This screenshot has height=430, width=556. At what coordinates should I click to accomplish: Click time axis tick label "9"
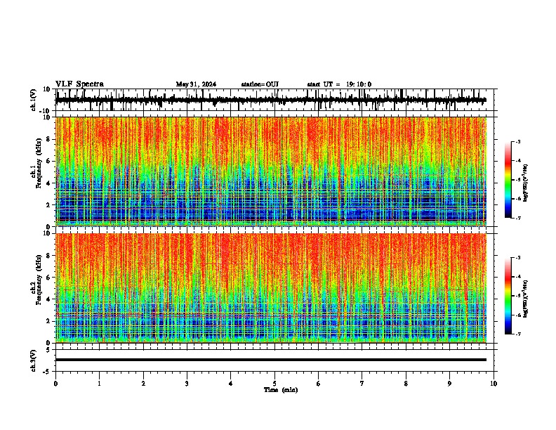(x=449, y=384)
